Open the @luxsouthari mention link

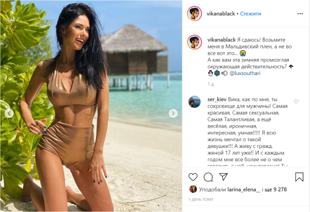click(x=245, y=73)
